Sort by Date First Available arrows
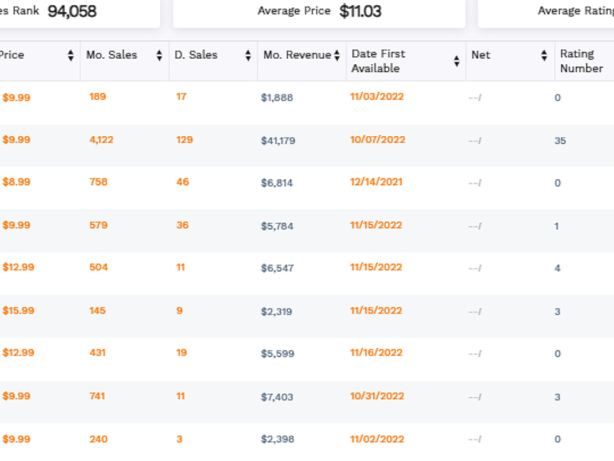The width and height of the screenshot is (614, 461). click(x=457, y=61)
